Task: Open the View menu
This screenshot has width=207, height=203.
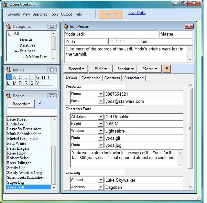Action: point(26,14)
